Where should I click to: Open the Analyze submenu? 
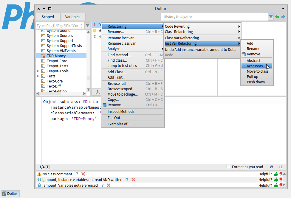click(133, 49)
